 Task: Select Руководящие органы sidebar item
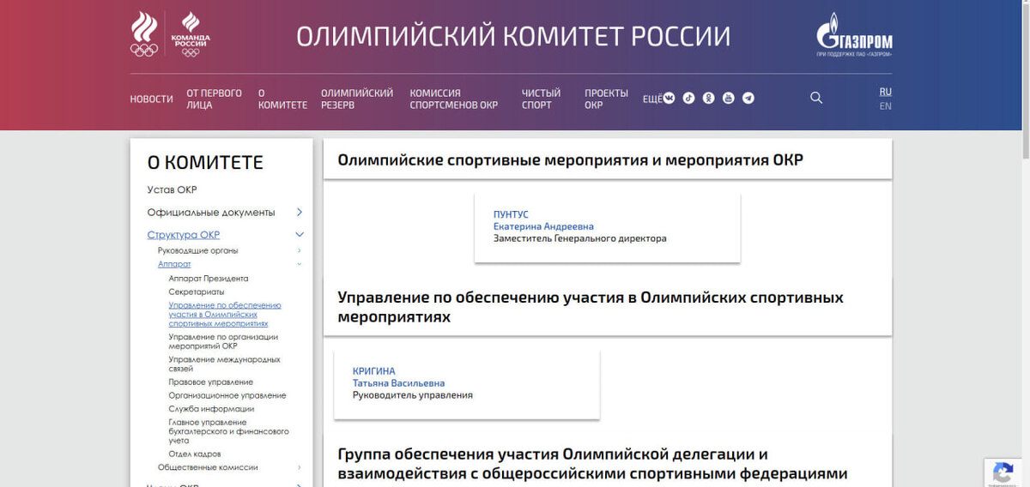(x=197, y=250)
